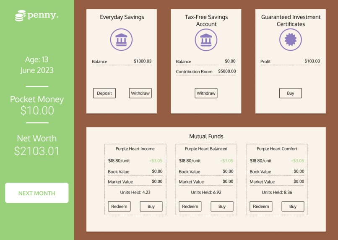Select the Contribution Room value $5000.00
The height and width of the screenshot is (240, 338).
[227, 71]
